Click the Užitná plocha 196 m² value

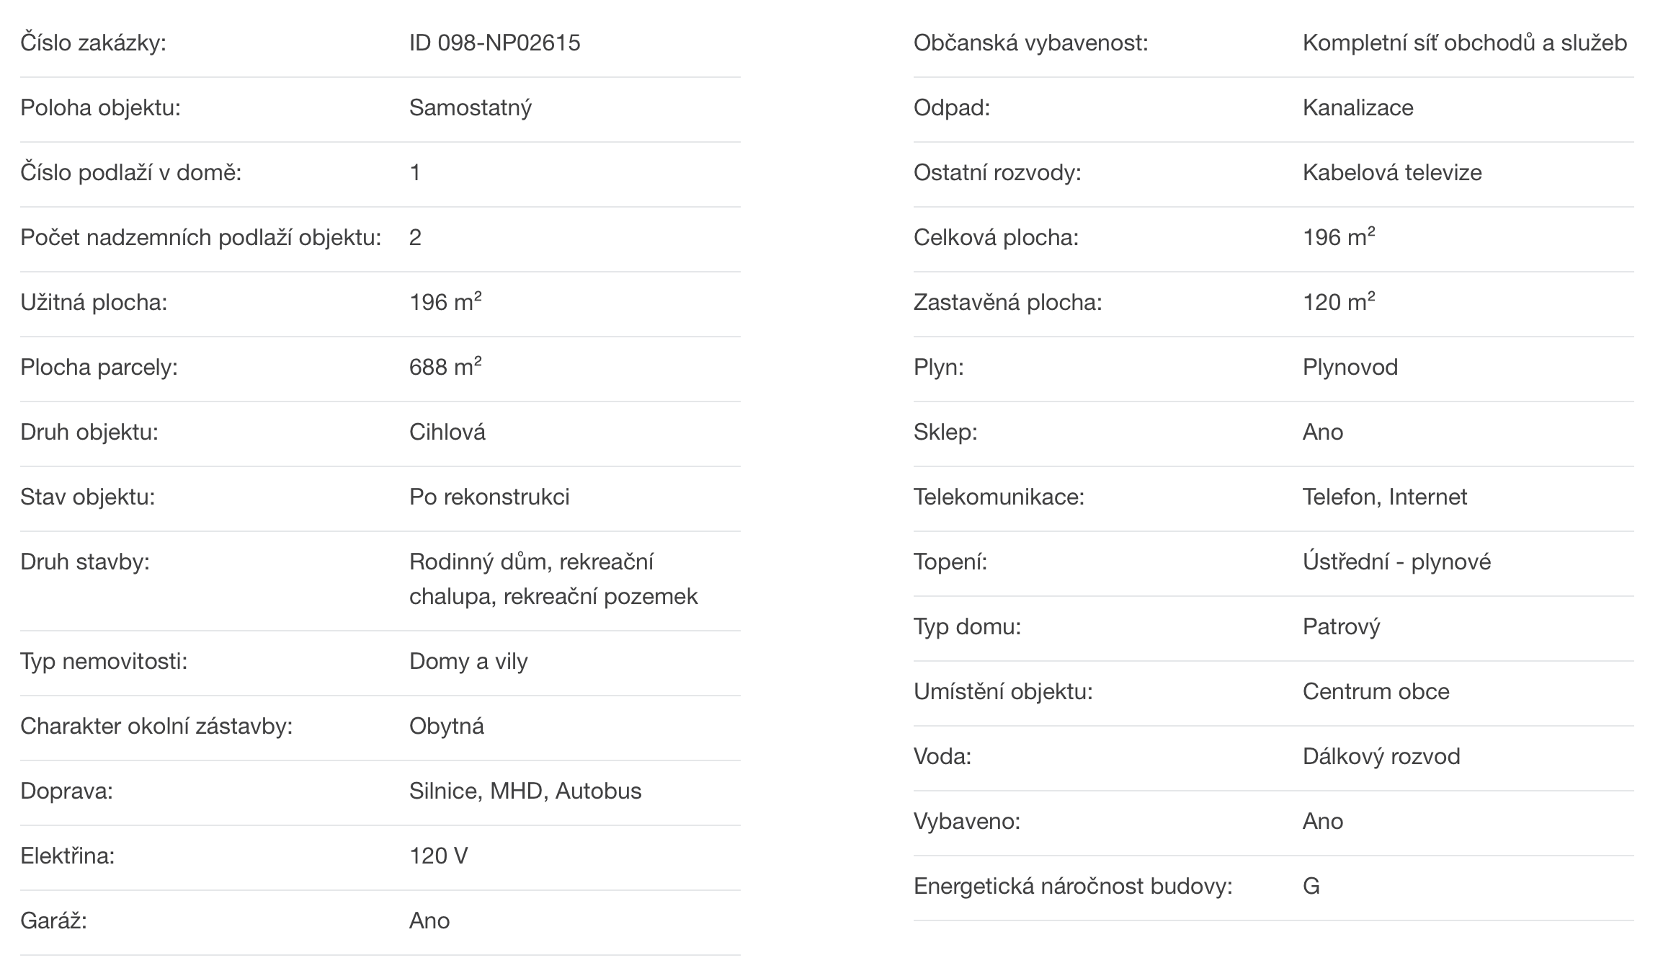pos(445,301)
